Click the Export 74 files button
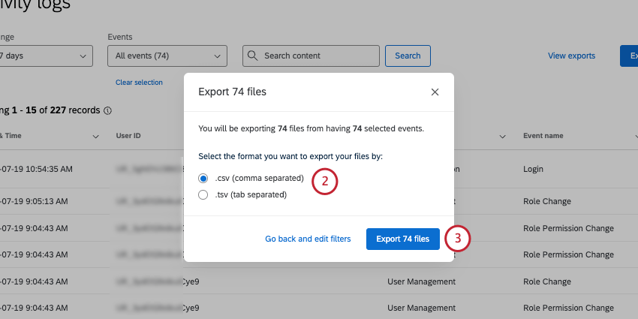The image size is (638, 319). point(402,239)
